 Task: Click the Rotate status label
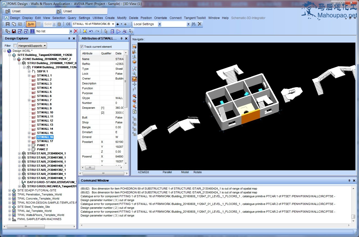point(198,172)
